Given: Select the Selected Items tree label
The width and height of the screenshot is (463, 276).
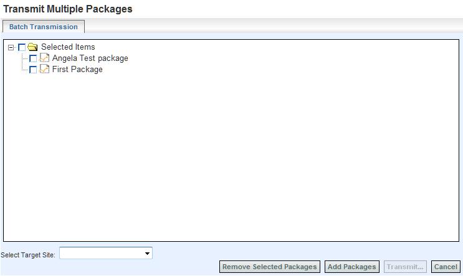Looking at the screenshot, I should 68,47.
